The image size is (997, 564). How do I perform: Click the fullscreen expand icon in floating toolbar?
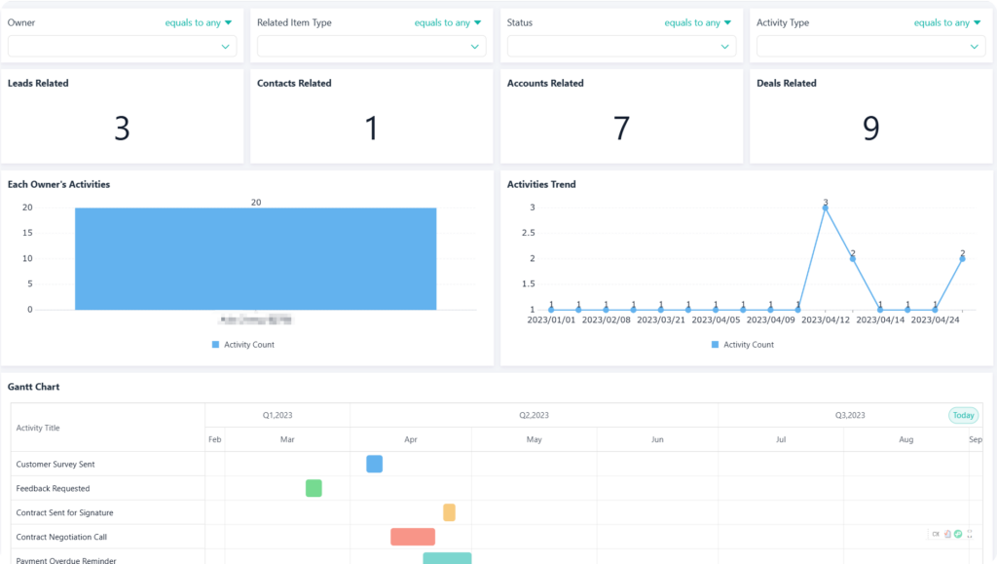[x=970, y=534]
